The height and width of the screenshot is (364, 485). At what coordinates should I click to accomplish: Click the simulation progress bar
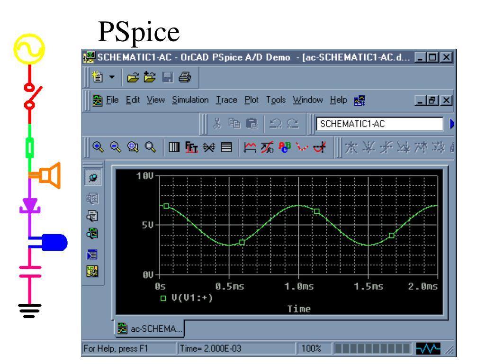[373, 348]
